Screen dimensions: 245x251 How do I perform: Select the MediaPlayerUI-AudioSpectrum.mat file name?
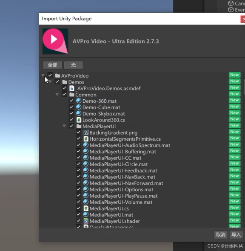click(130, 145)
